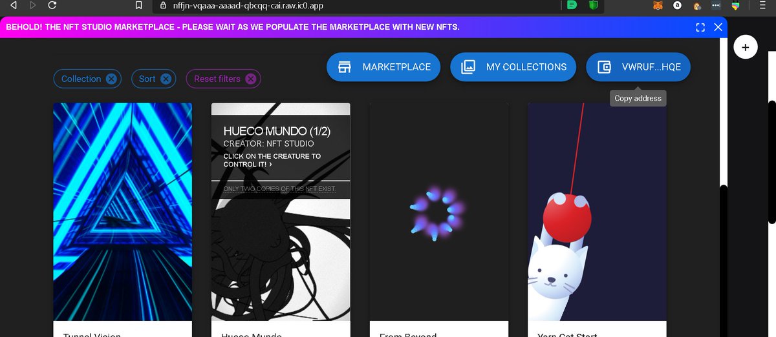Click the Copy address tooltip

(638, 98)
